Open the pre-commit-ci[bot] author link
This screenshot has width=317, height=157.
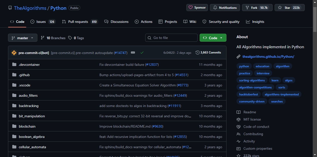click(x=34, y=53)
